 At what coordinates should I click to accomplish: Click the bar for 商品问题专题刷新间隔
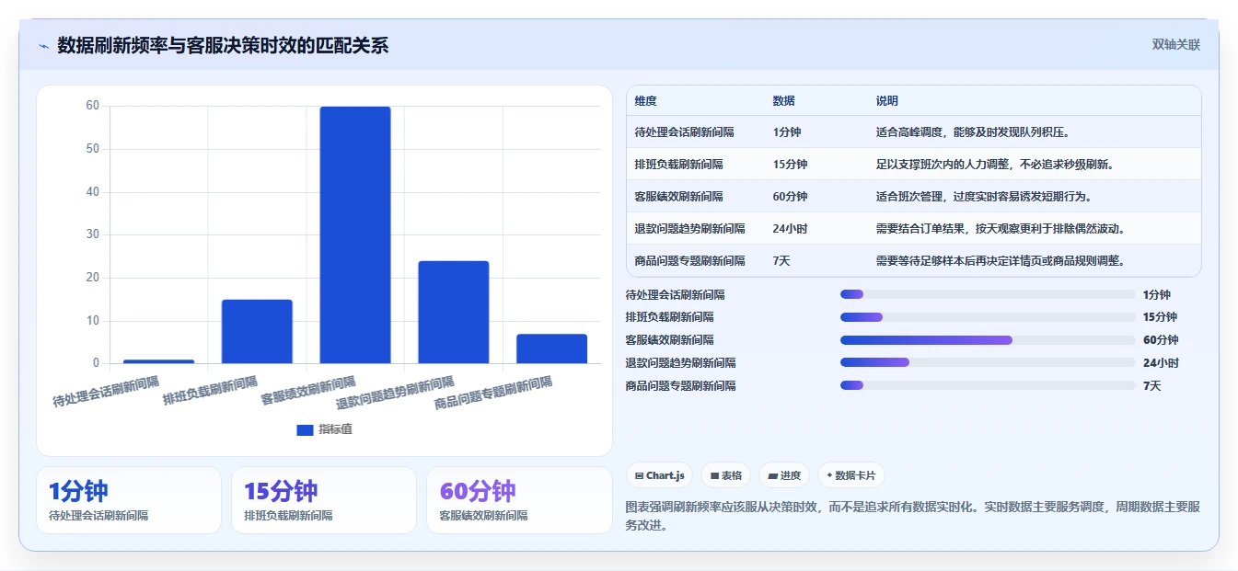click(551, 348)
